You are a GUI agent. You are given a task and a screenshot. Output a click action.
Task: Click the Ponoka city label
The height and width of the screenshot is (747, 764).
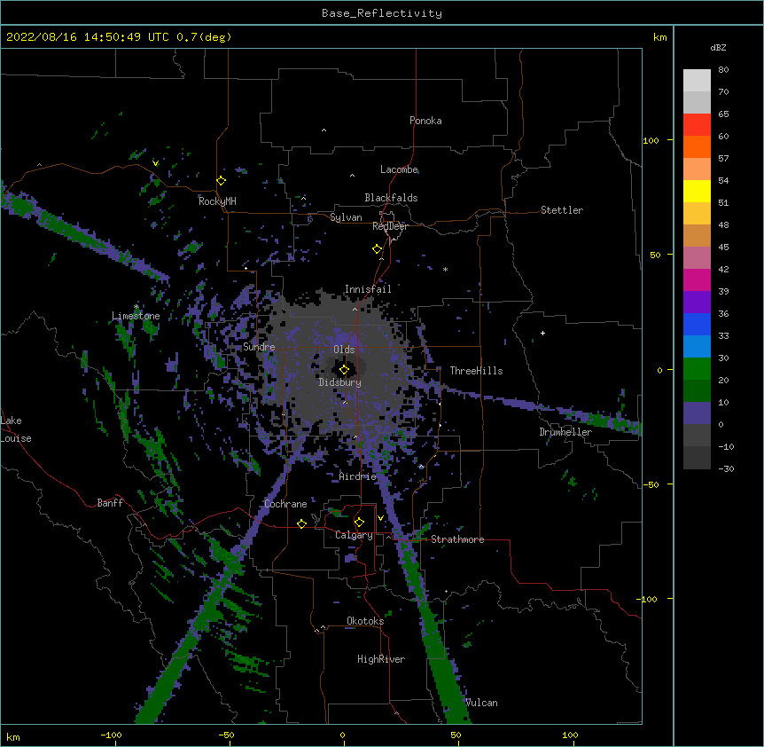tap(425, 121)
